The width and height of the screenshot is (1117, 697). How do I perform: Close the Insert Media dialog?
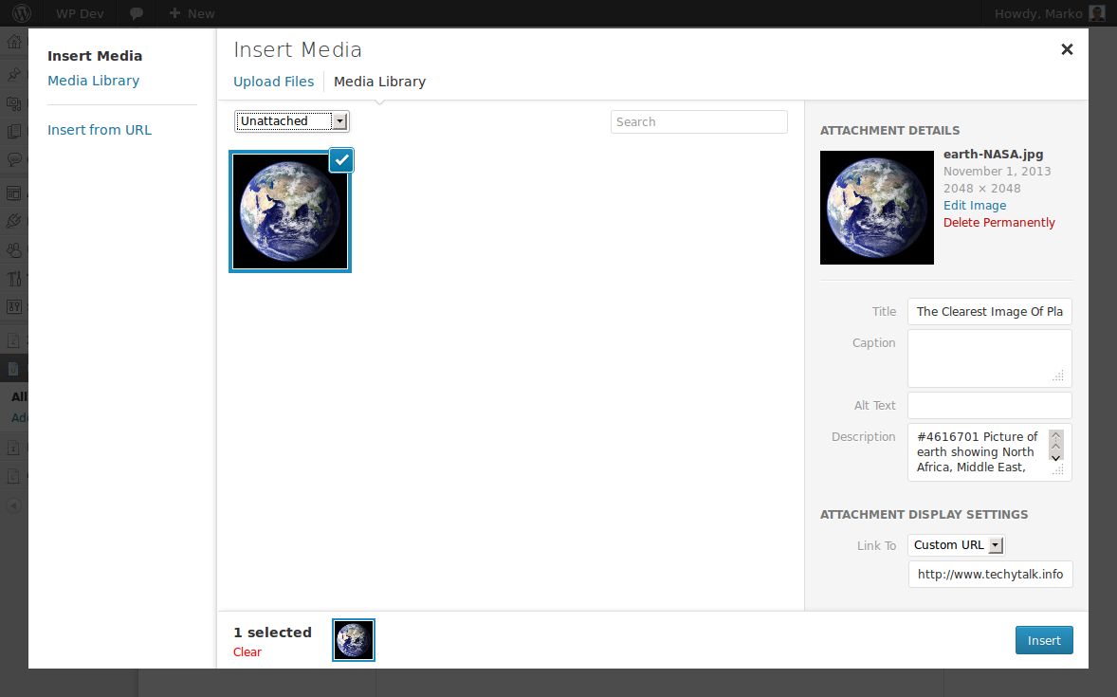1067,49
